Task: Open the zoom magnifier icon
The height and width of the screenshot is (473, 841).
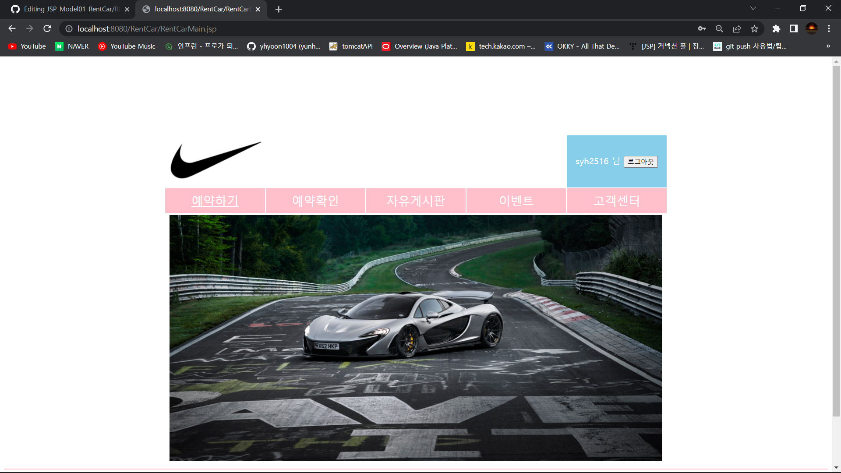Action: click(x=719, y=28)
